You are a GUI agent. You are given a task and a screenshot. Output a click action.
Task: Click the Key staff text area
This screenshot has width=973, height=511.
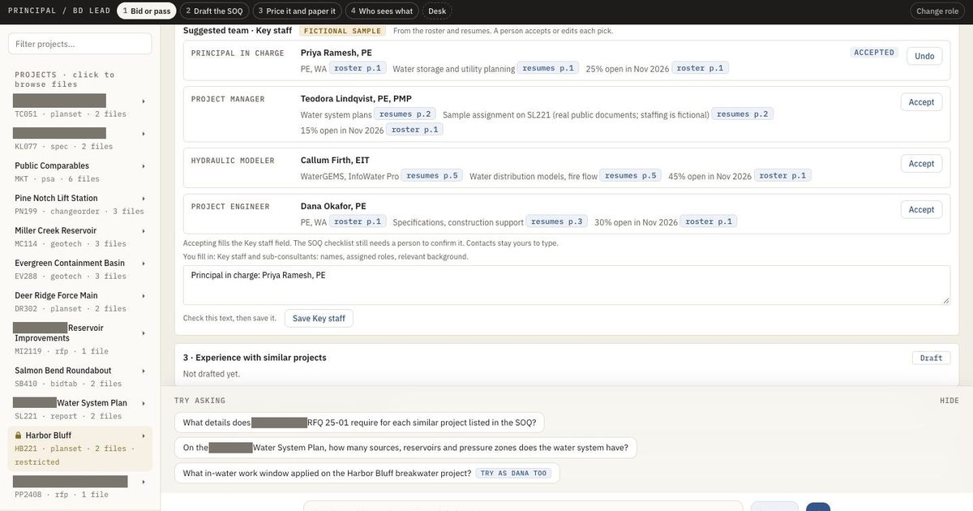(x=566, y=285)
